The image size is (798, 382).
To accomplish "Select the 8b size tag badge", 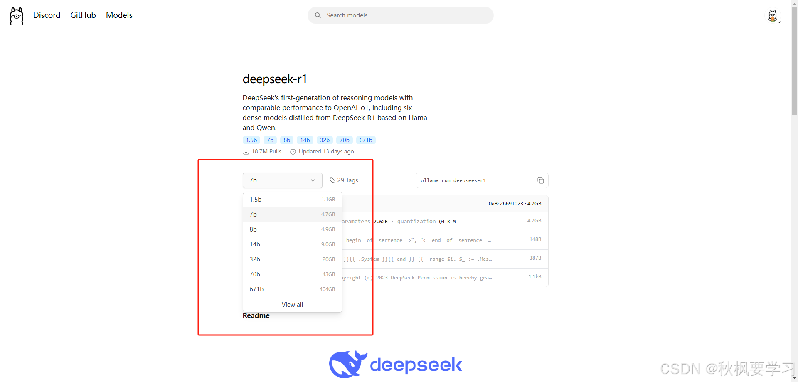I will 287,140.
